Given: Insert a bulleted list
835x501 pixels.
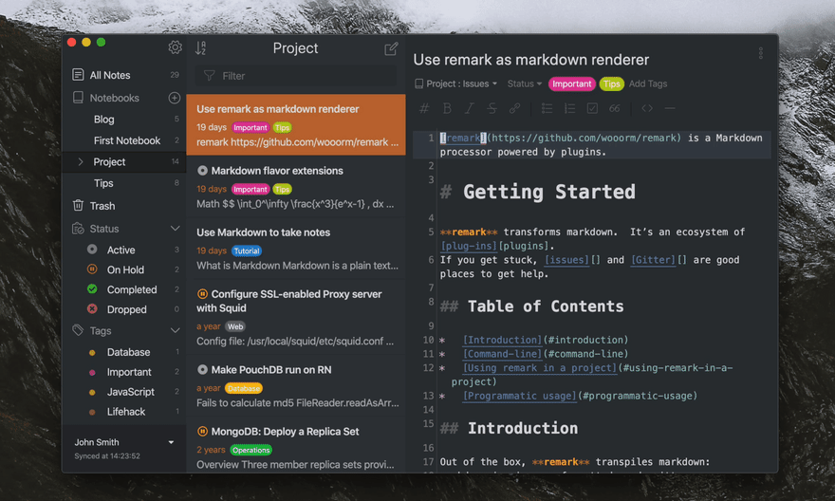Looking at the screenshot, I should 547,108.
